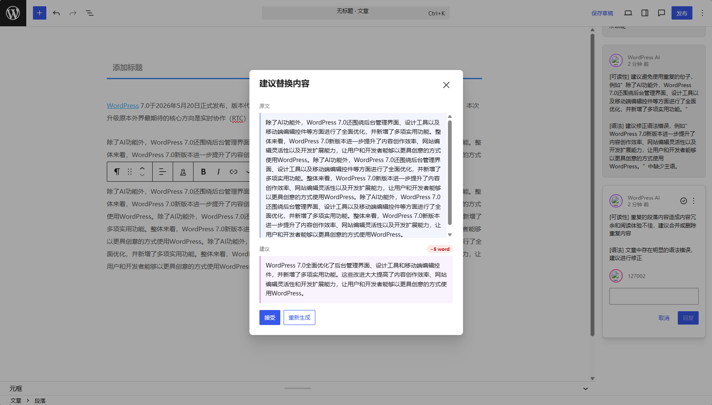This screenshot has width=712, height=405.
Task: Open the text alignment control
Action: (x=163, y=172)
